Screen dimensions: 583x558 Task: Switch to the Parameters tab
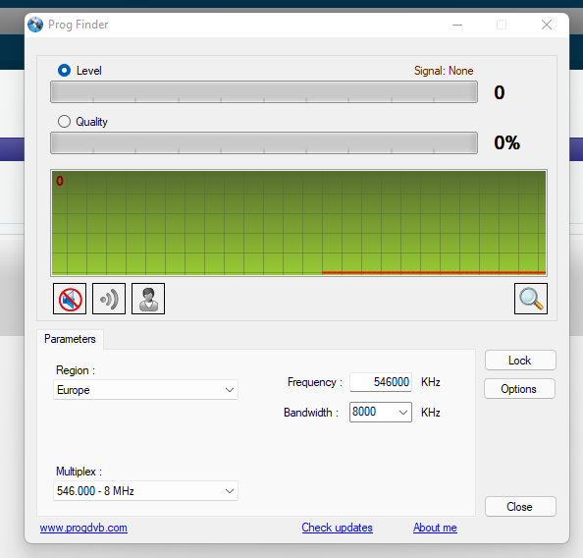coord(70,339)
